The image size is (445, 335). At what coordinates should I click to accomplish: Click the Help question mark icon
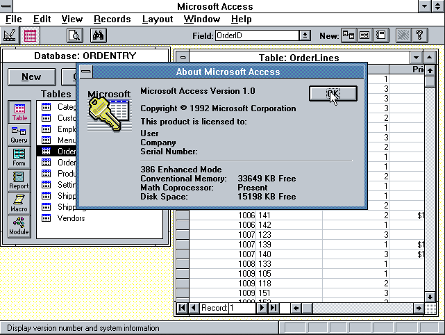click(x=420, y=35)
